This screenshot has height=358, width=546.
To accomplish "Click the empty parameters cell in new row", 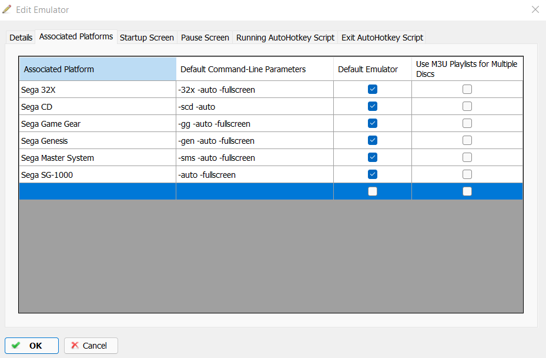I will tap(255, 191).
